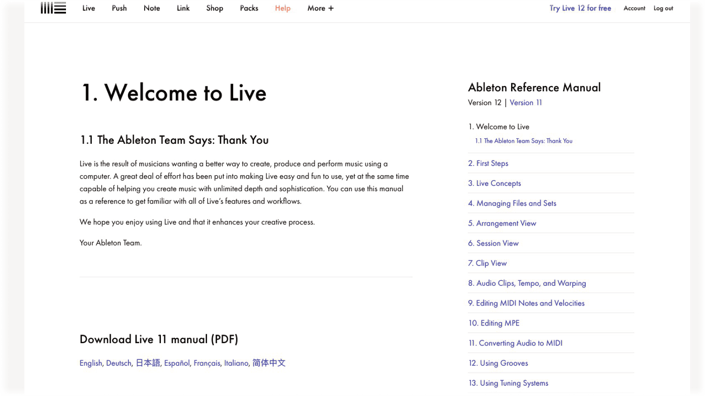The width and height of the screenshot is (705, 396).
Task: Click the heading 1. Welcome to Live
Action: click(x=174, y=93)
